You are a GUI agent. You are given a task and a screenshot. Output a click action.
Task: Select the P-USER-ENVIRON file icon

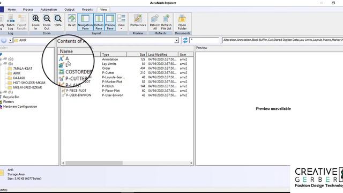click(63, 95)
